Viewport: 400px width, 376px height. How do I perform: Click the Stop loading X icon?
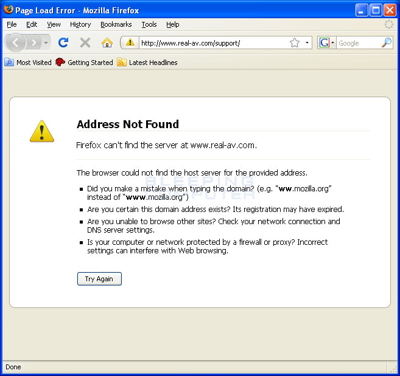click(x=85, y=43)
